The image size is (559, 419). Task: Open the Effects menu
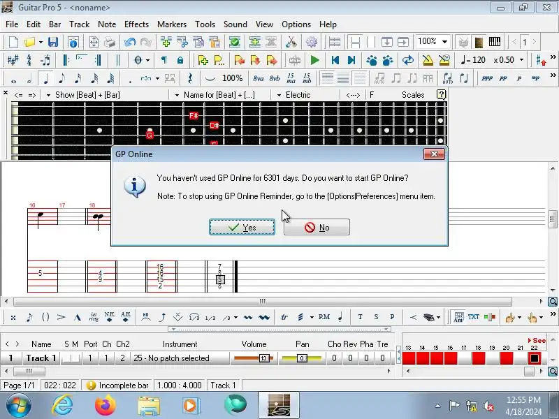[136, 24]
